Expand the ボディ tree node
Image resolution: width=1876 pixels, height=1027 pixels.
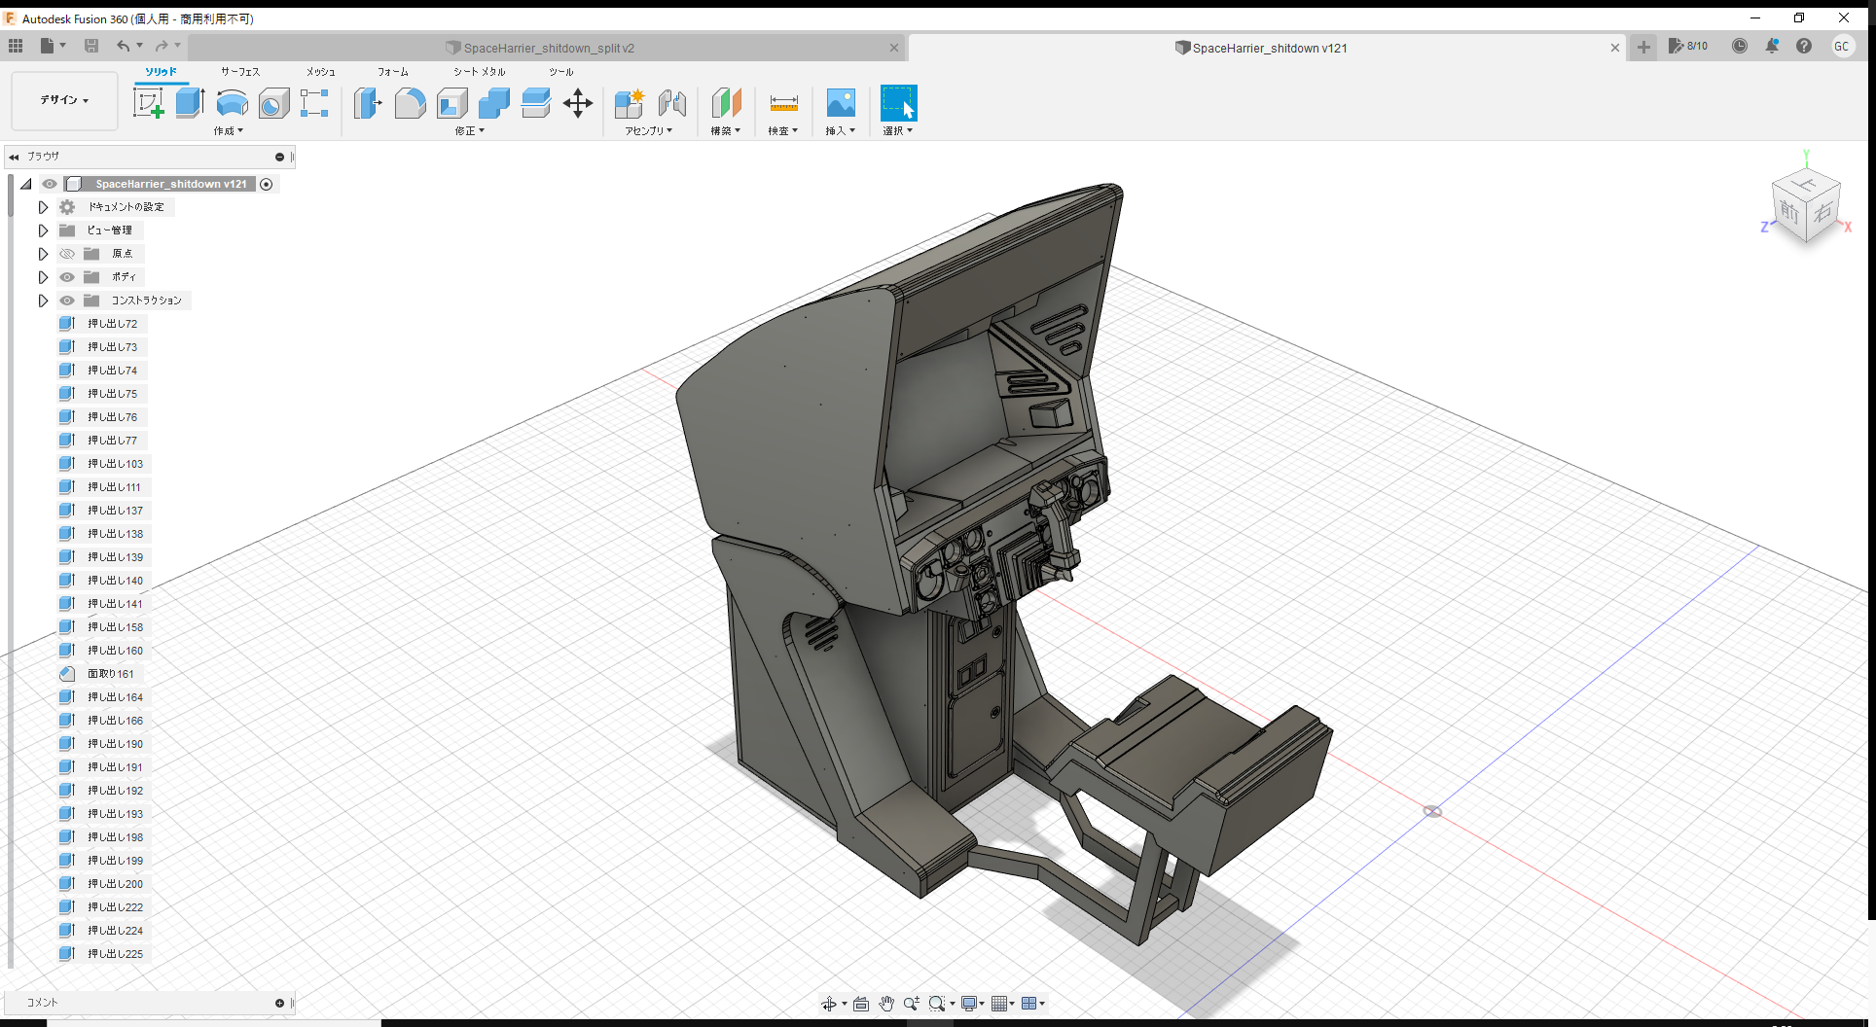point(43,277)
